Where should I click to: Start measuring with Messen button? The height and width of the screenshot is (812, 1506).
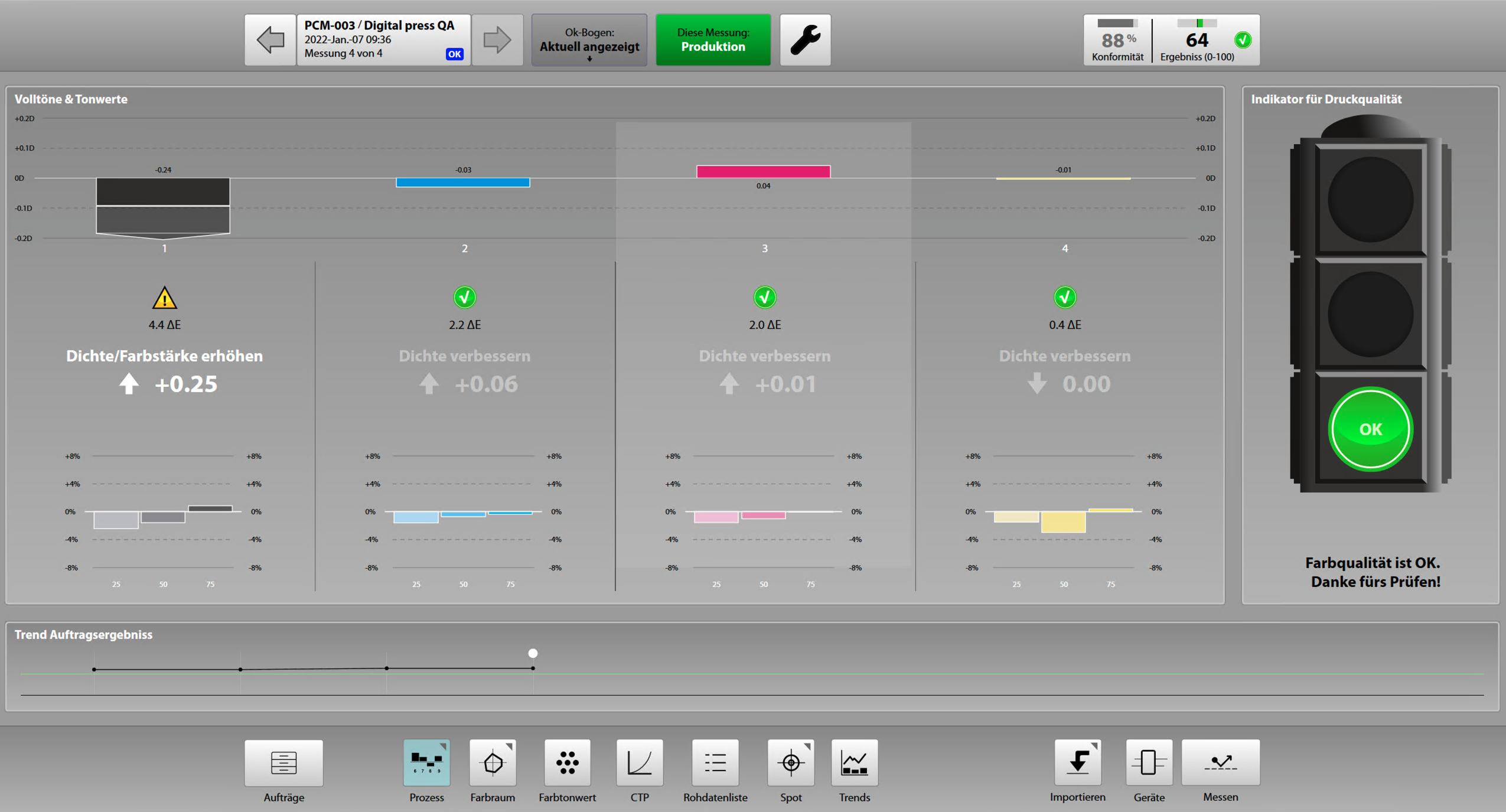pos(1220,762)
